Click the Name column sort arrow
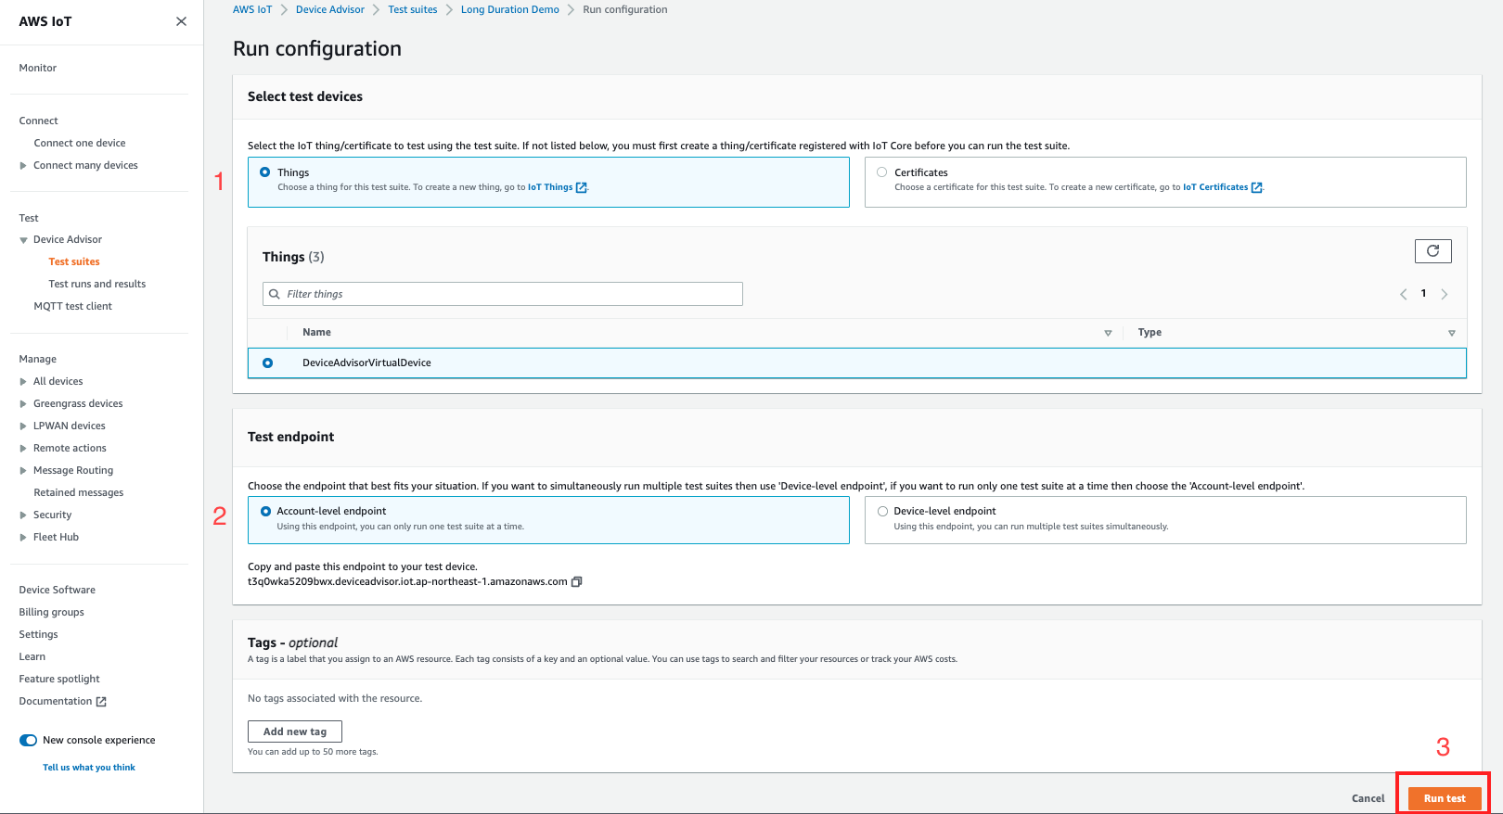This screenshot has height=814, width=1503. 1108,333
